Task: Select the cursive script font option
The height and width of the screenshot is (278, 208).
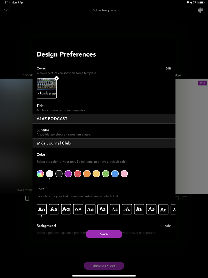Action: [127, 209]
